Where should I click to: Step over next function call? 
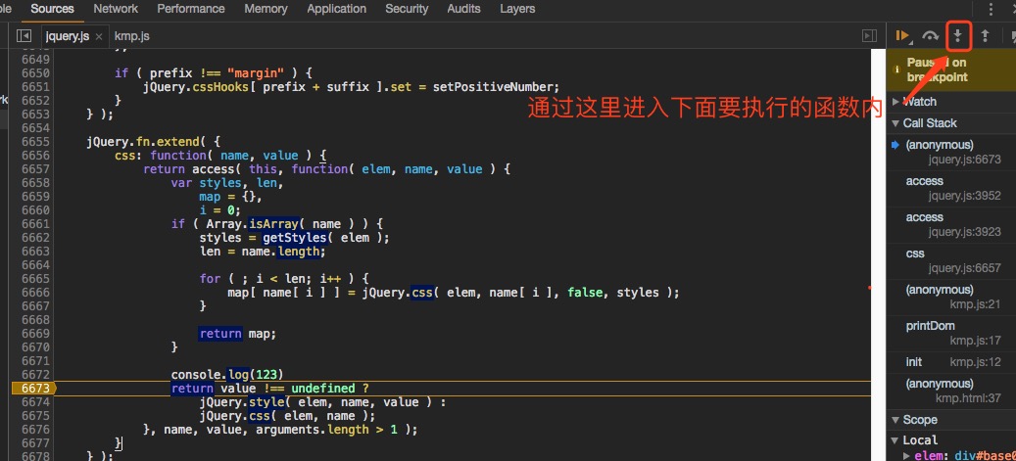[931, 37]
